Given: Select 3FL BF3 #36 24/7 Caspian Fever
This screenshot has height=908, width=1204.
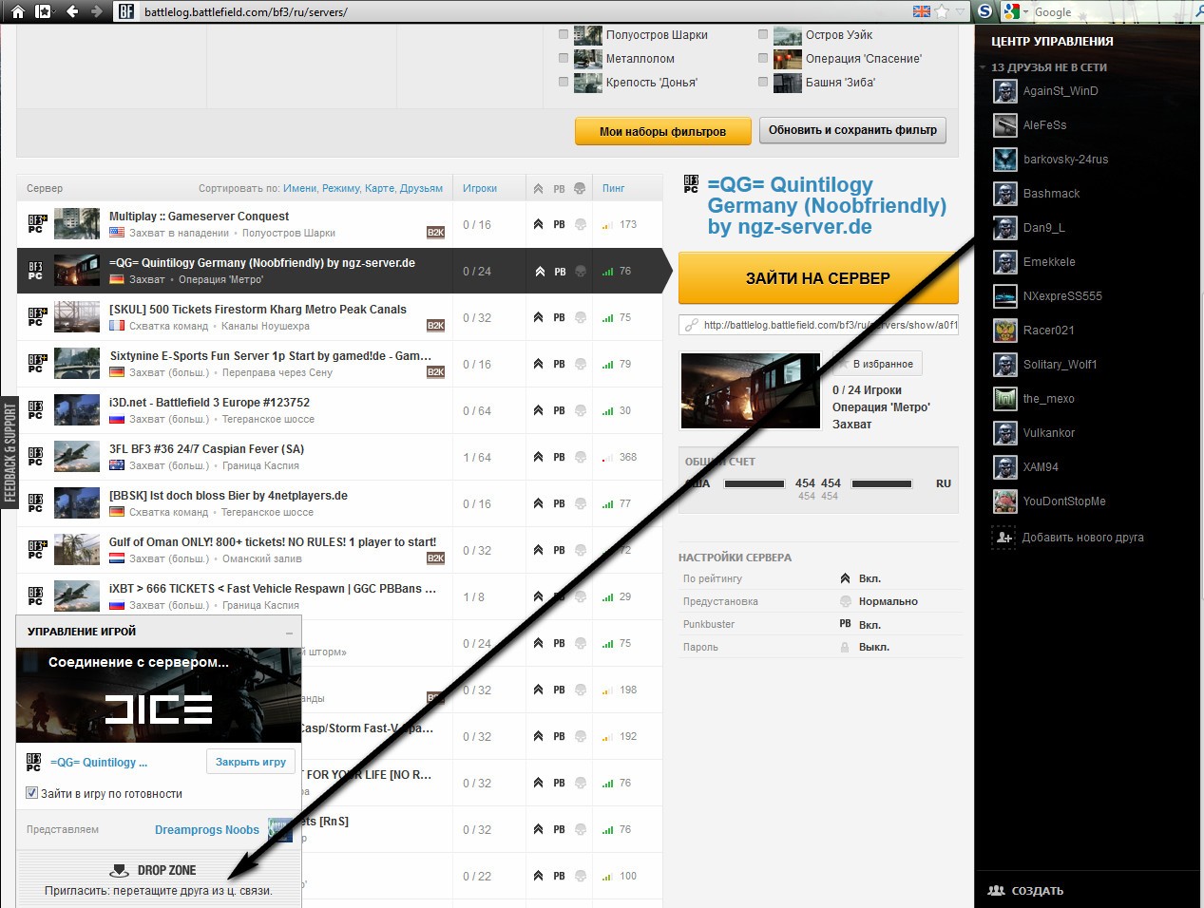Looking at the screenshot, I should [339, 457].
